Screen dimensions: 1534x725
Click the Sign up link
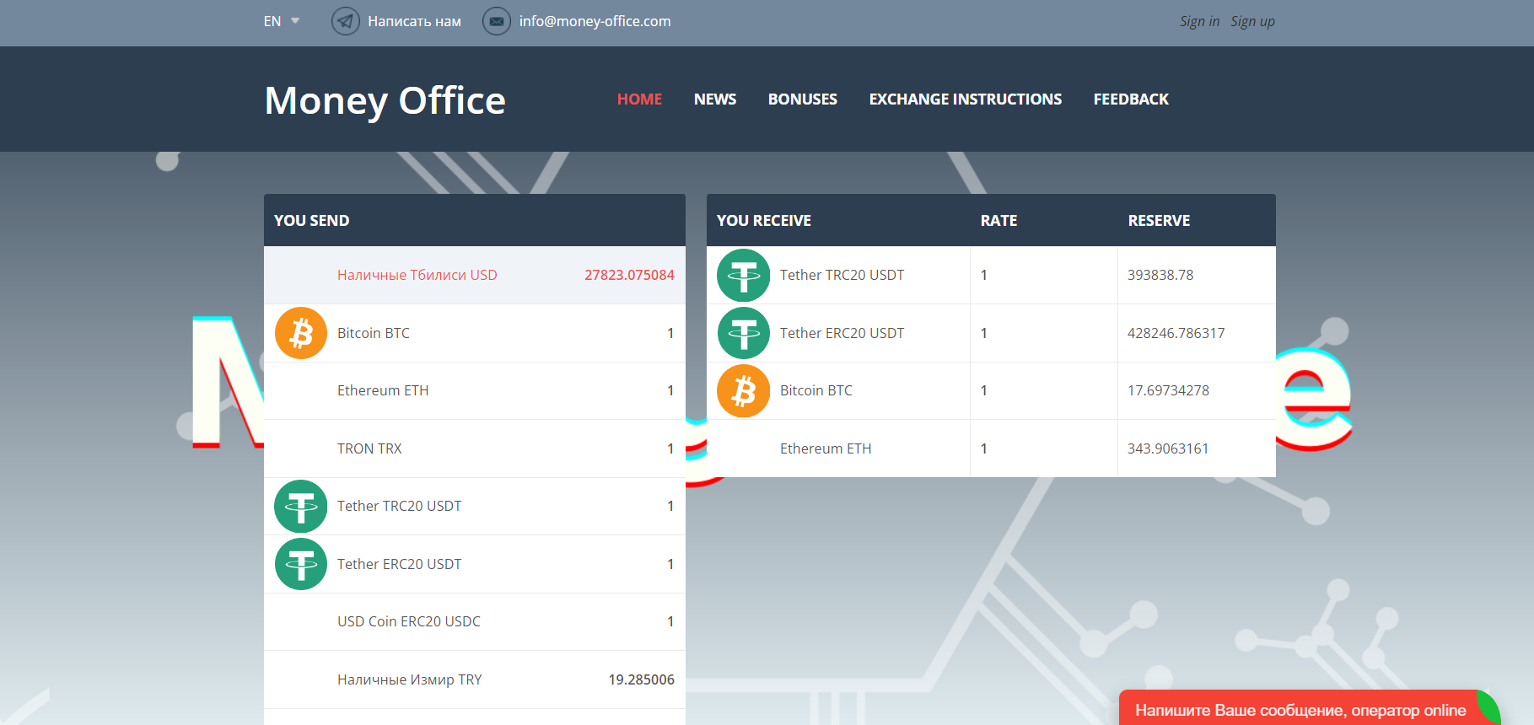(1252, 21)
